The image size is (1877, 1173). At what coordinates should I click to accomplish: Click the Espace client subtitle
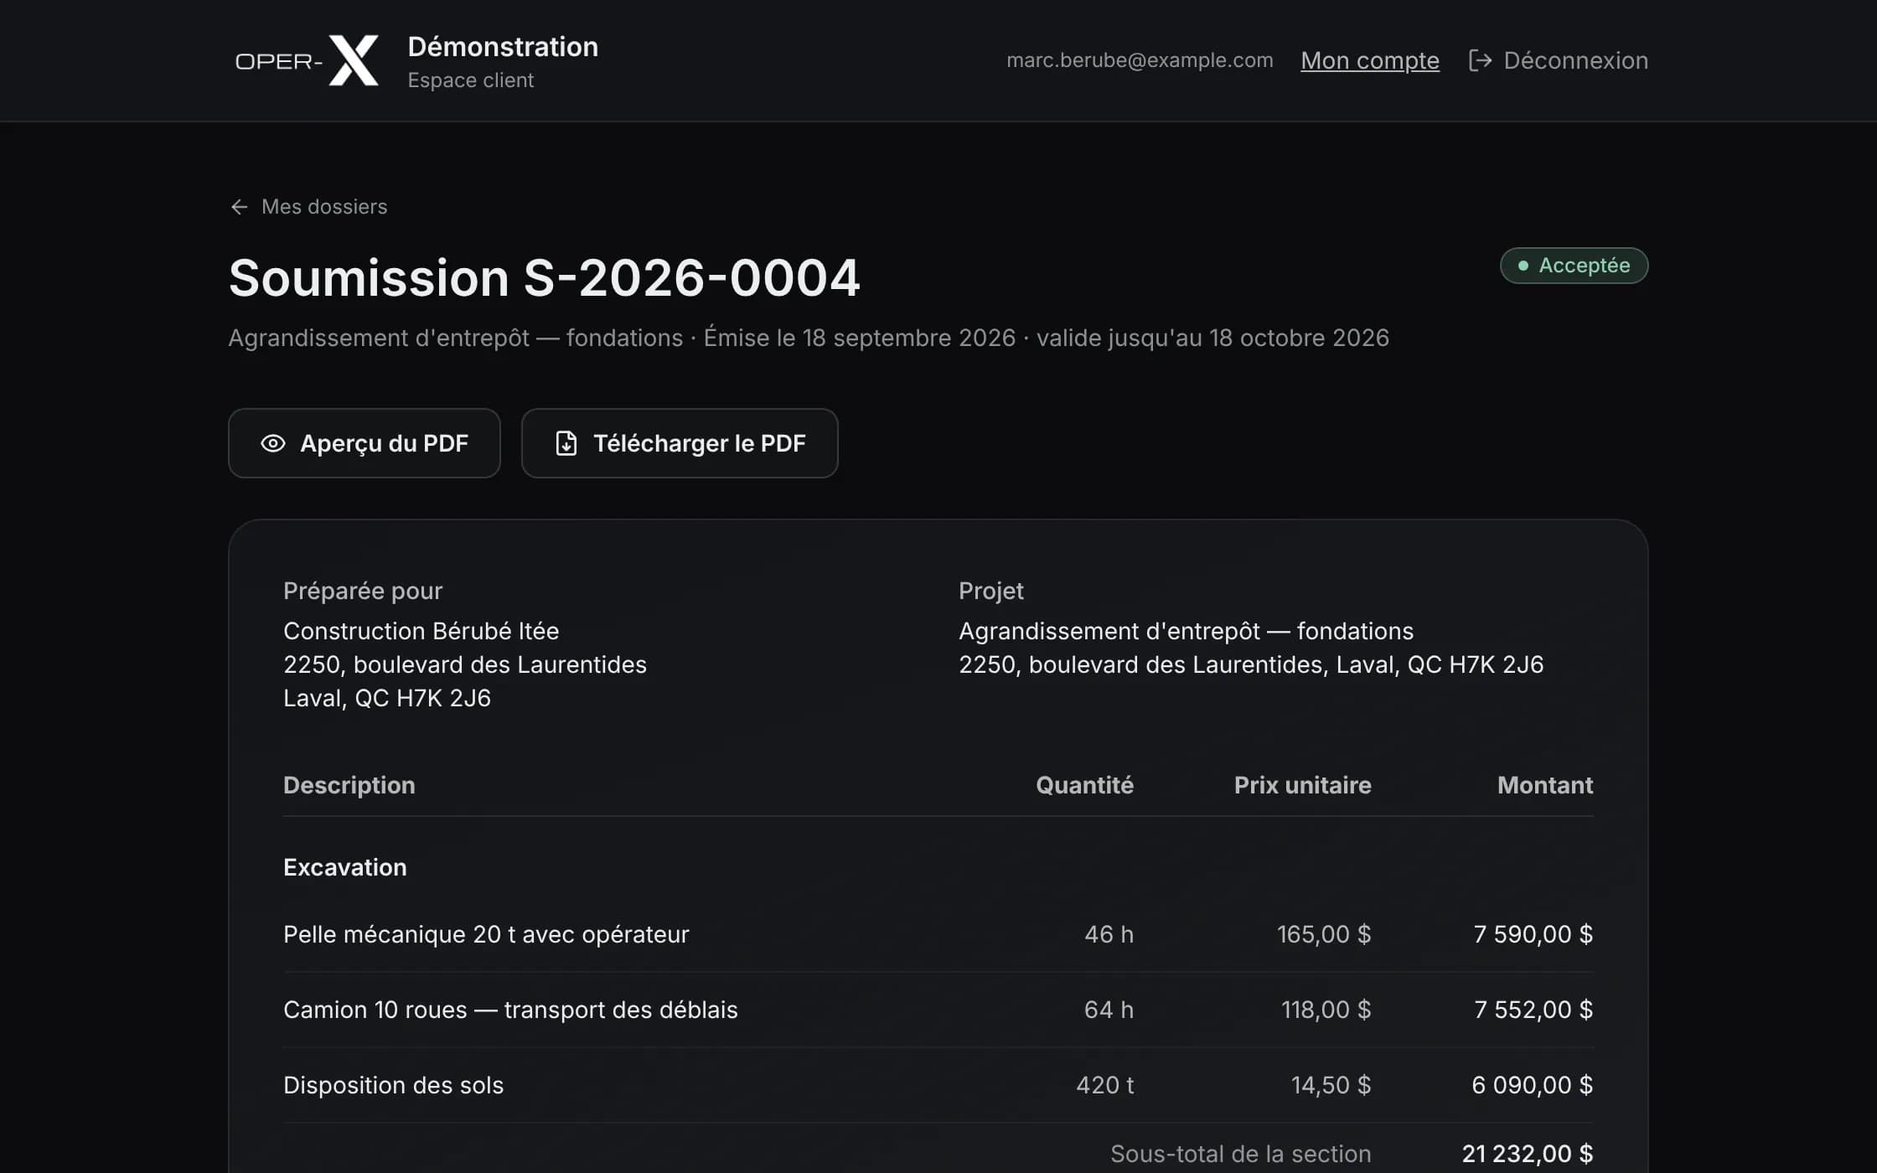click(x=470, y=80)
